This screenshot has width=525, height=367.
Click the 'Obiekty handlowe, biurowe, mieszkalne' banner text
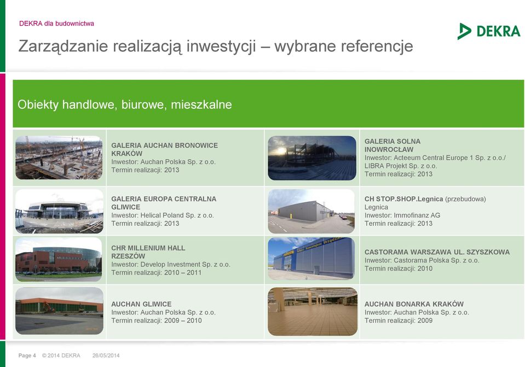click(125, 104)
